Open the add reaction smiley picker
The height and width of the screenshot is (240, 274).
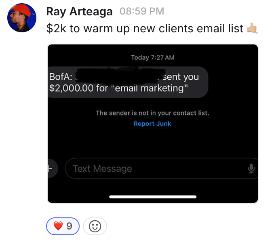coord(95,226)
